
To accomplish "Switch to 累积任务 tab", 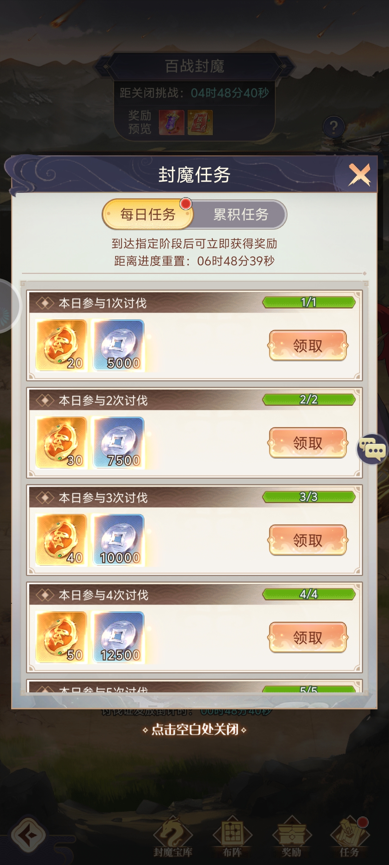I will (241, 214).
